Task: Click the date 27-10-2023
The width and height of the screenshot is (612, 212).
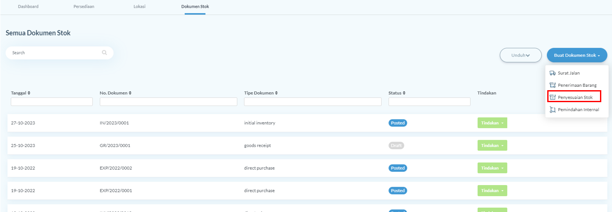Action: click(23, 123)
